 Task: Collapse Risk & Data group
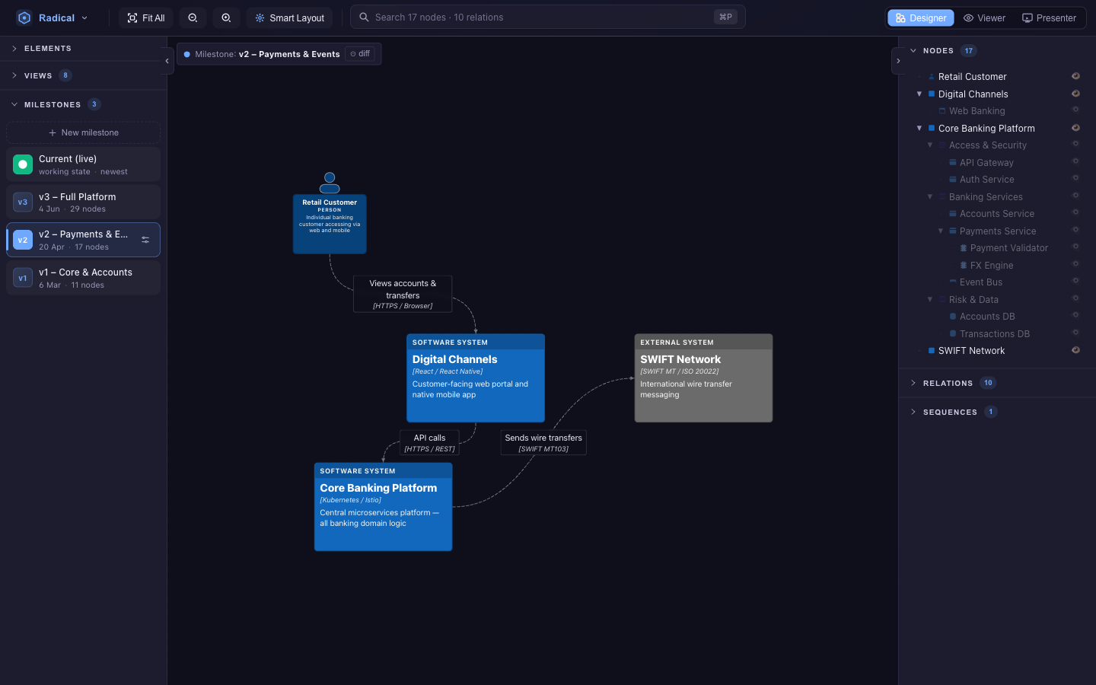[x=930, y=299]
